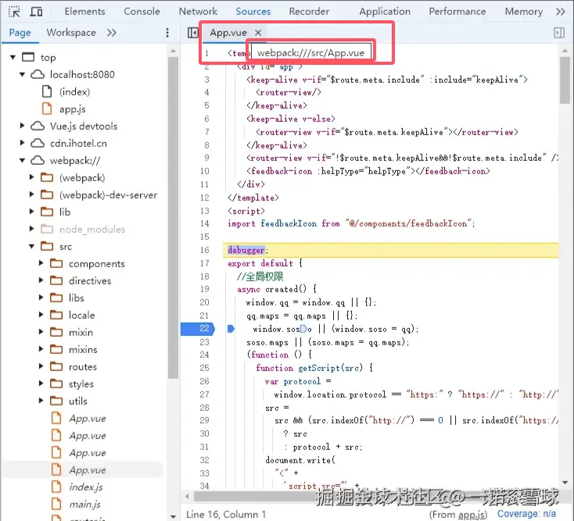Click the top frame icon
Viewport: 574px width, 521px height.
[x=28, y=57]
